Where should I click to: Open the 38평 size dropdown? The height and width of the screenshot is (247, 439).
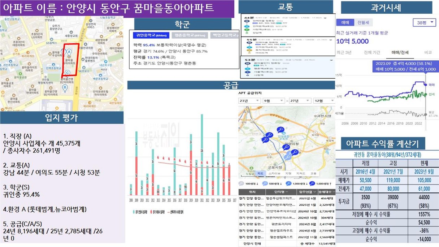[x=424, y=22]
